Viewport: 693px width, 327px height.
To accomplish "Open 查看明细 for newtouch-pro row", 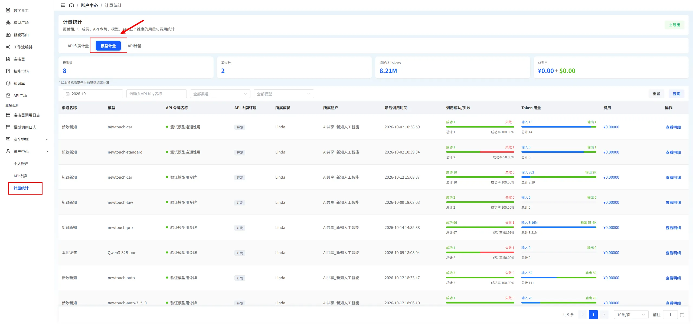I will [673, 228].
